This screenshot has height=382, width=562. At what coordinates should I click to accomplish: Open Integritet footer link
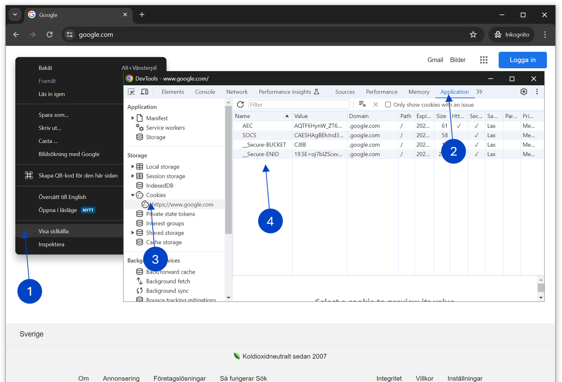click(389, 378)
